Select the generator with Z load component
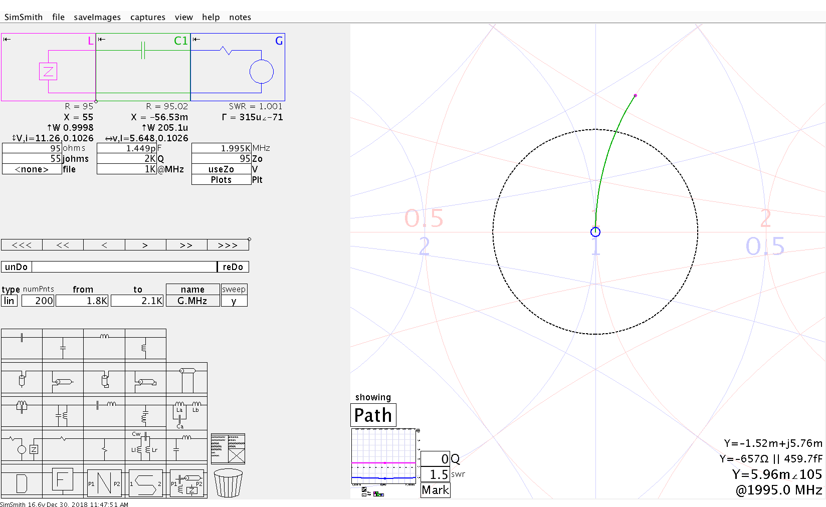Screen dimensions: 826x507 pos(22,445)
